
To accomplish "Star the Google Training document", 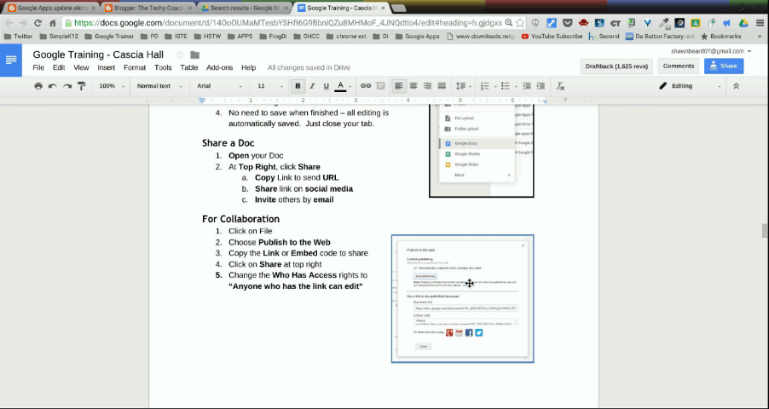I will [x=180, y=55].
